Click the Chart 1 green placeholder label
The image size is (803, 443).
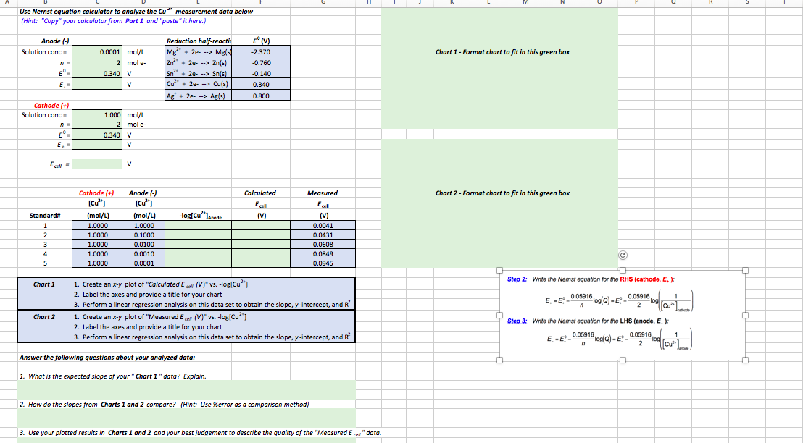point(502,51)
